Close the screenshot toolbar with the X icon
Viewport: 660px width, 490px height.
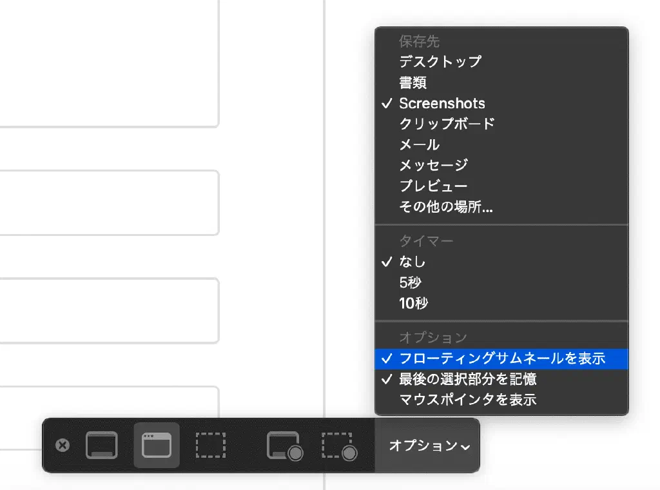coord(63,445)
